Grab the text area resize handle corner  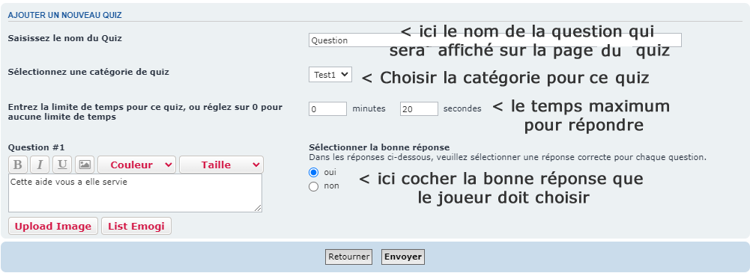tap(258, 209)
